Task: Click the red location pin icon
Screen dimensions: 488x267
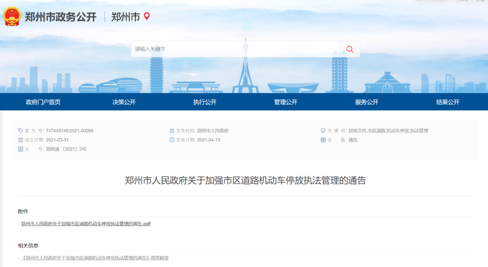Action: 146,17
